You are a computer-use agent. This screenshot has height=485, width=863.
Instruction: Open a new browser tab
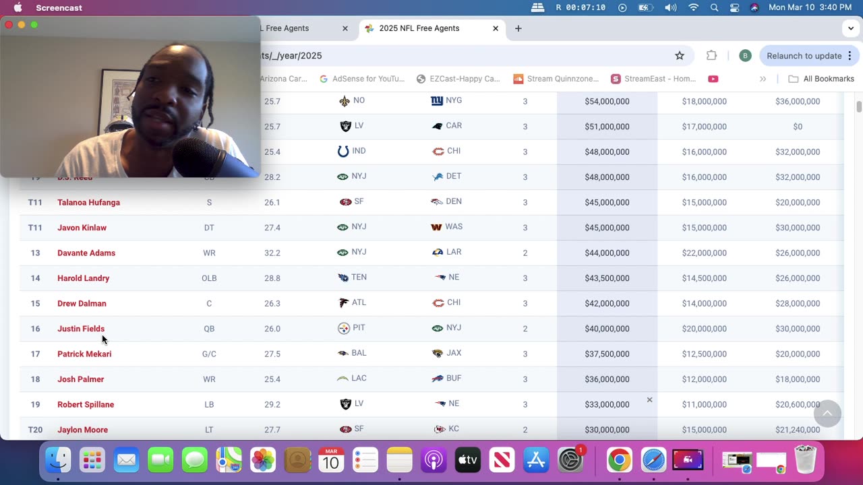(x=518, y=28)
